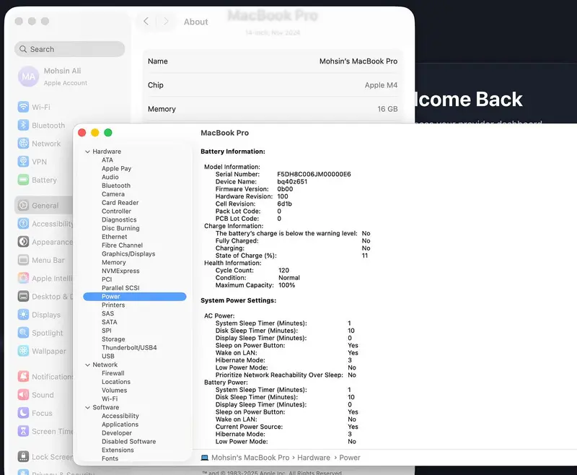Click the back arrow in About header
Viewport: 577px width, 475px height.
coord(146,22)
